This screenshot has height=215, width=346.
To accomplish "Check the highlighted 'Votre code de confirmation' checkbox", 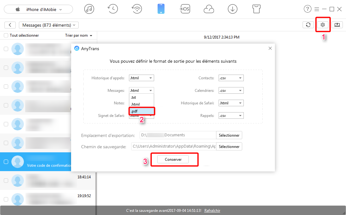I will [x=6, y=162].
